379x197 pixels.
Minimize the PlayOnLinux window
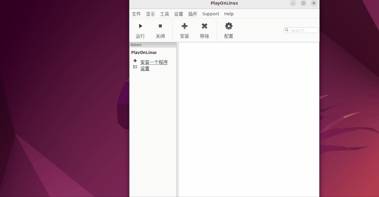click(293, 3)
